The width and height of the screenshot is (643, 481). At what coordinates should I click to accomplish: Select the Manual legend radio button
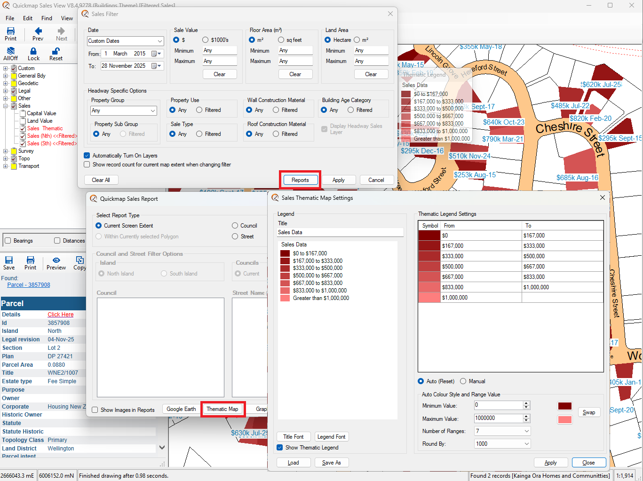point(463,381)
